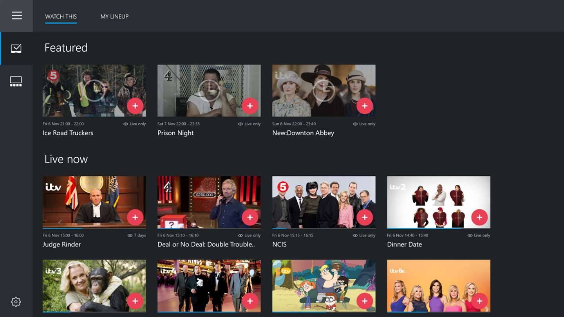Open the Judge Rinder courtroom thumbnail

94,202
